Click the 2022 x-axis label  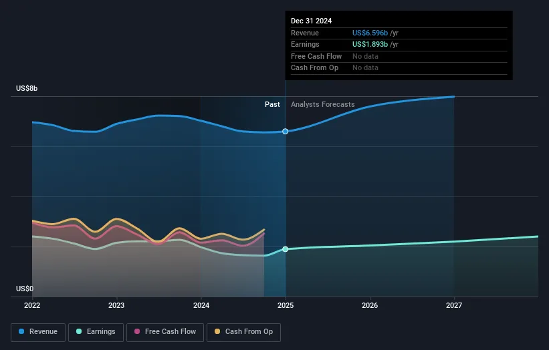point(32,306)
